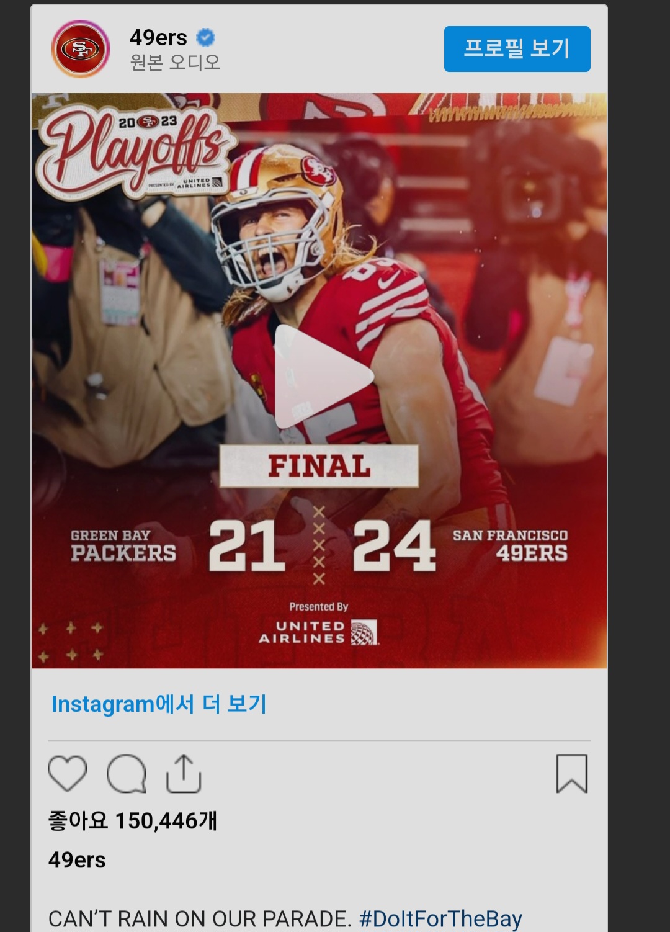Open Instagram에서 더 보기 link
Viewport: 670px width, 932px height.
[x=159, y=704]
